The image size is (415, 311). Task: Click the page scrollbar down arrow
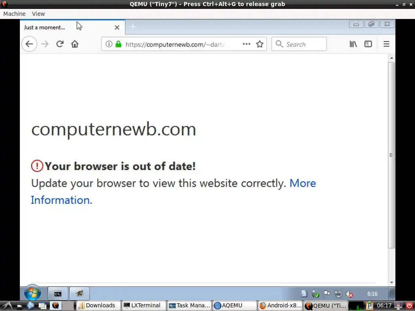pyautogui.click(x=391, y=282)
